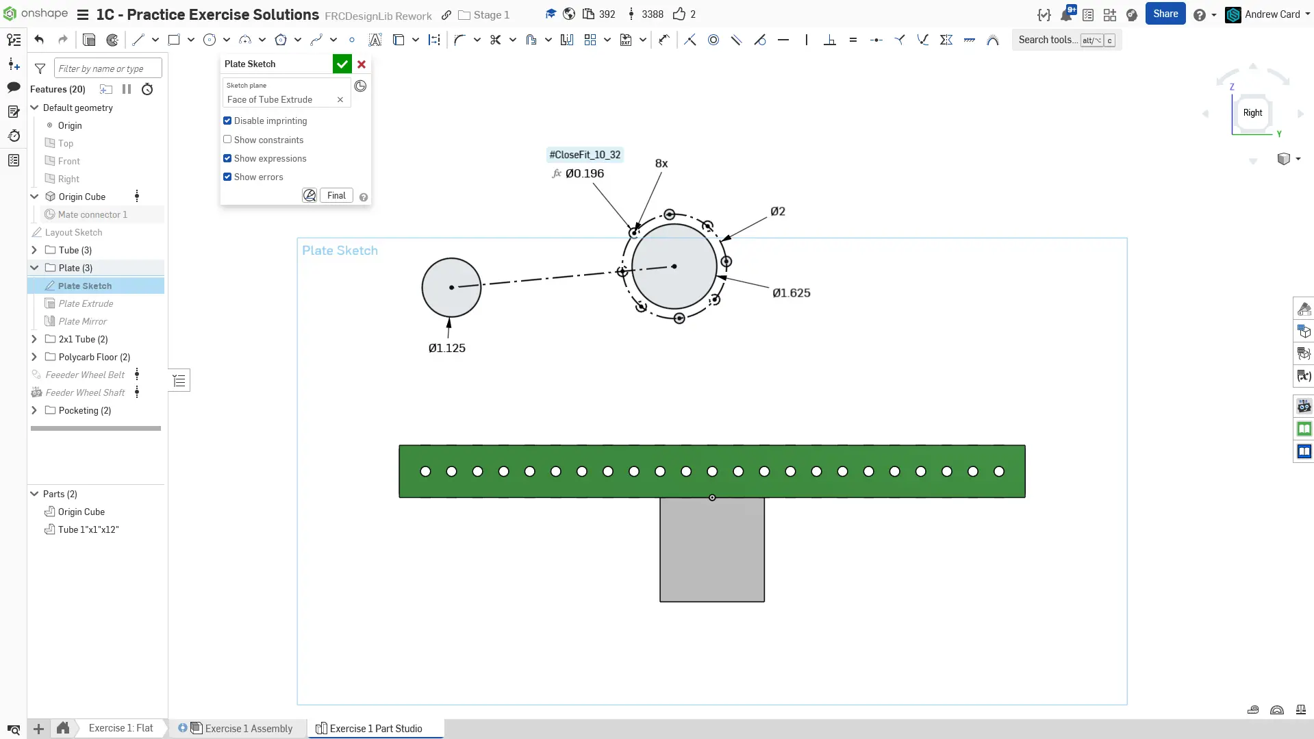Select the Line sketch tool
Image resolution: width=1314 pixels, height=739 pixels.
pos(138,40)
